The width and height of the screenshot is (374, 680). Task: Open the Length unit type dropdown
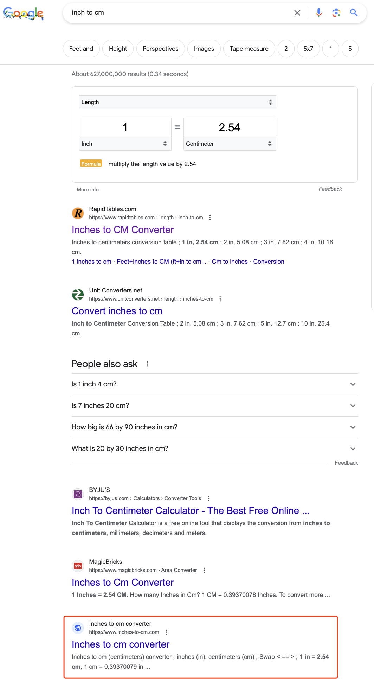point(178,102)
